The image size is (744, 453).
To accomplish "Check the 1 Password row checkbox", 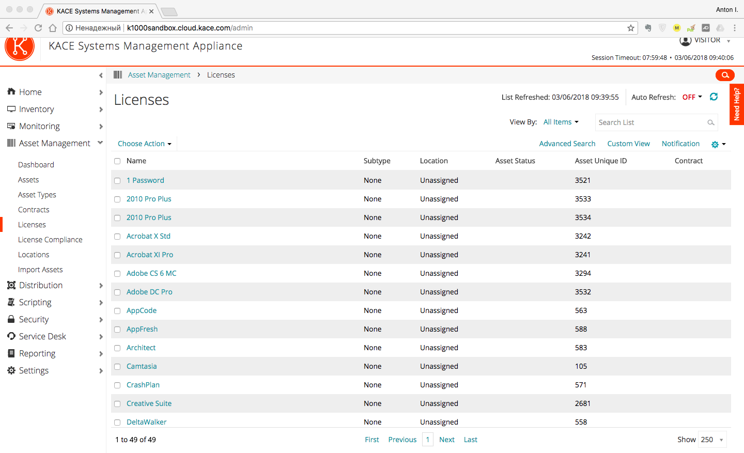I will tap(117, 181).
